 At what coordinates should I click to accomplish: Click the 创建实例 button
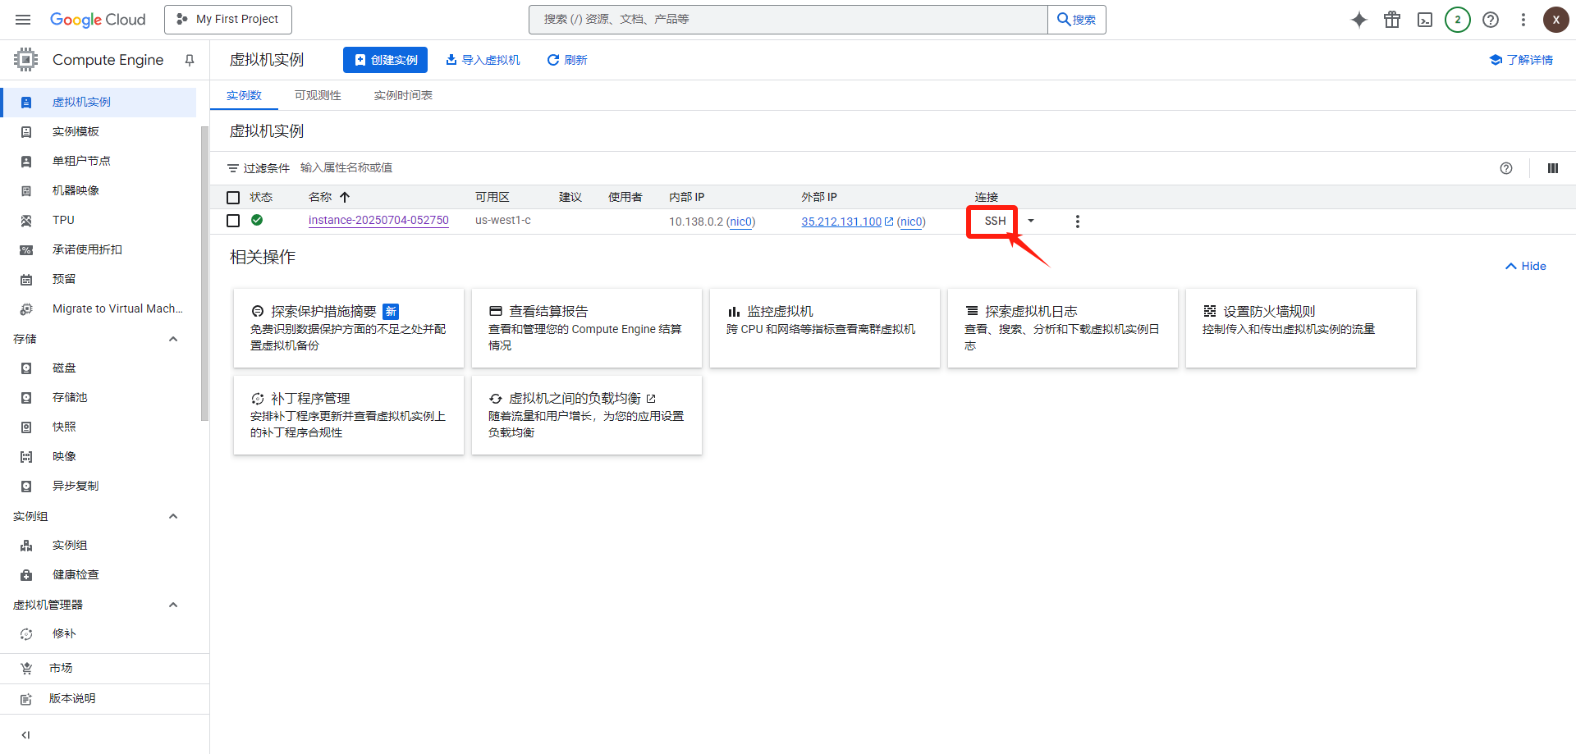click(385, 60)
